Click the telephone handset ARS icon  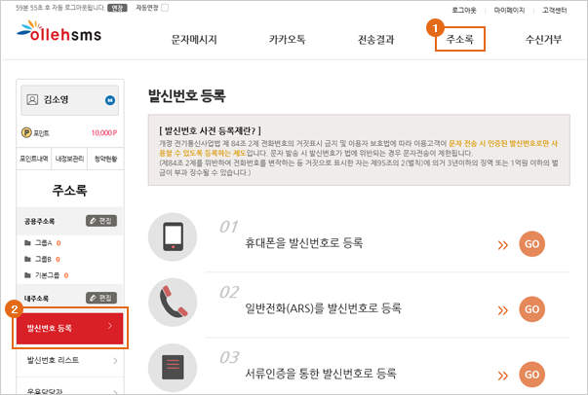coord(173,303)
